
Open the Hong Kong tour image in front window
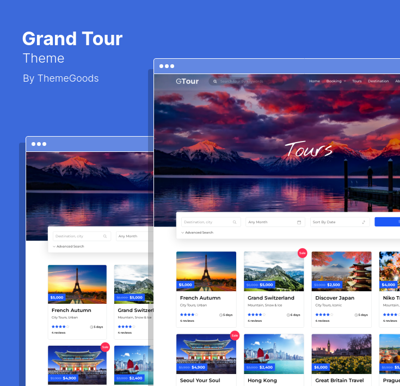(x=274, y=354)
